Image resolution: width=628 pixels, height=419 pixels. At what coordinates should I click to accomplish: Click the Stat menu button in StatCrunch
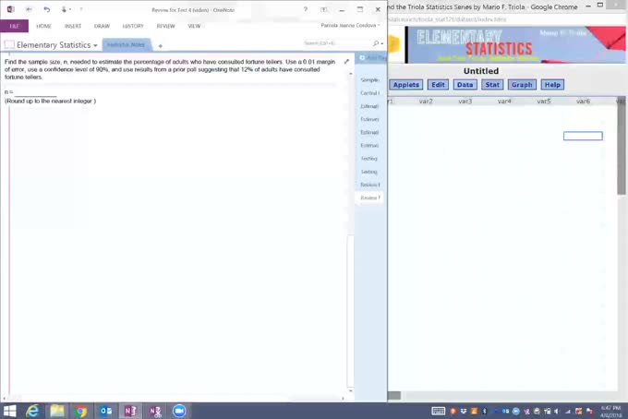click(492, 85)
